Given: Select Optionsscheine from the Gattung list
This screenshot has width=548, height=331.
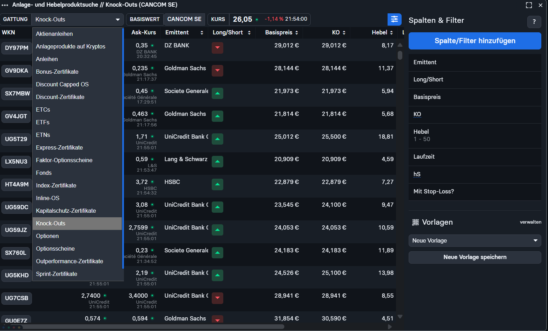Looking at the screenshot, I should pyautogui.click(x=55, y=249).
